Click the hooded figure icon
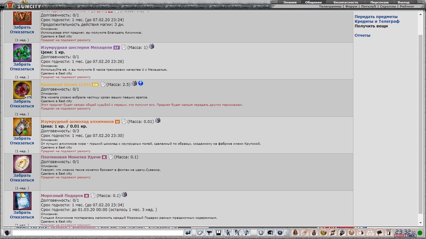 click(295, 233)
